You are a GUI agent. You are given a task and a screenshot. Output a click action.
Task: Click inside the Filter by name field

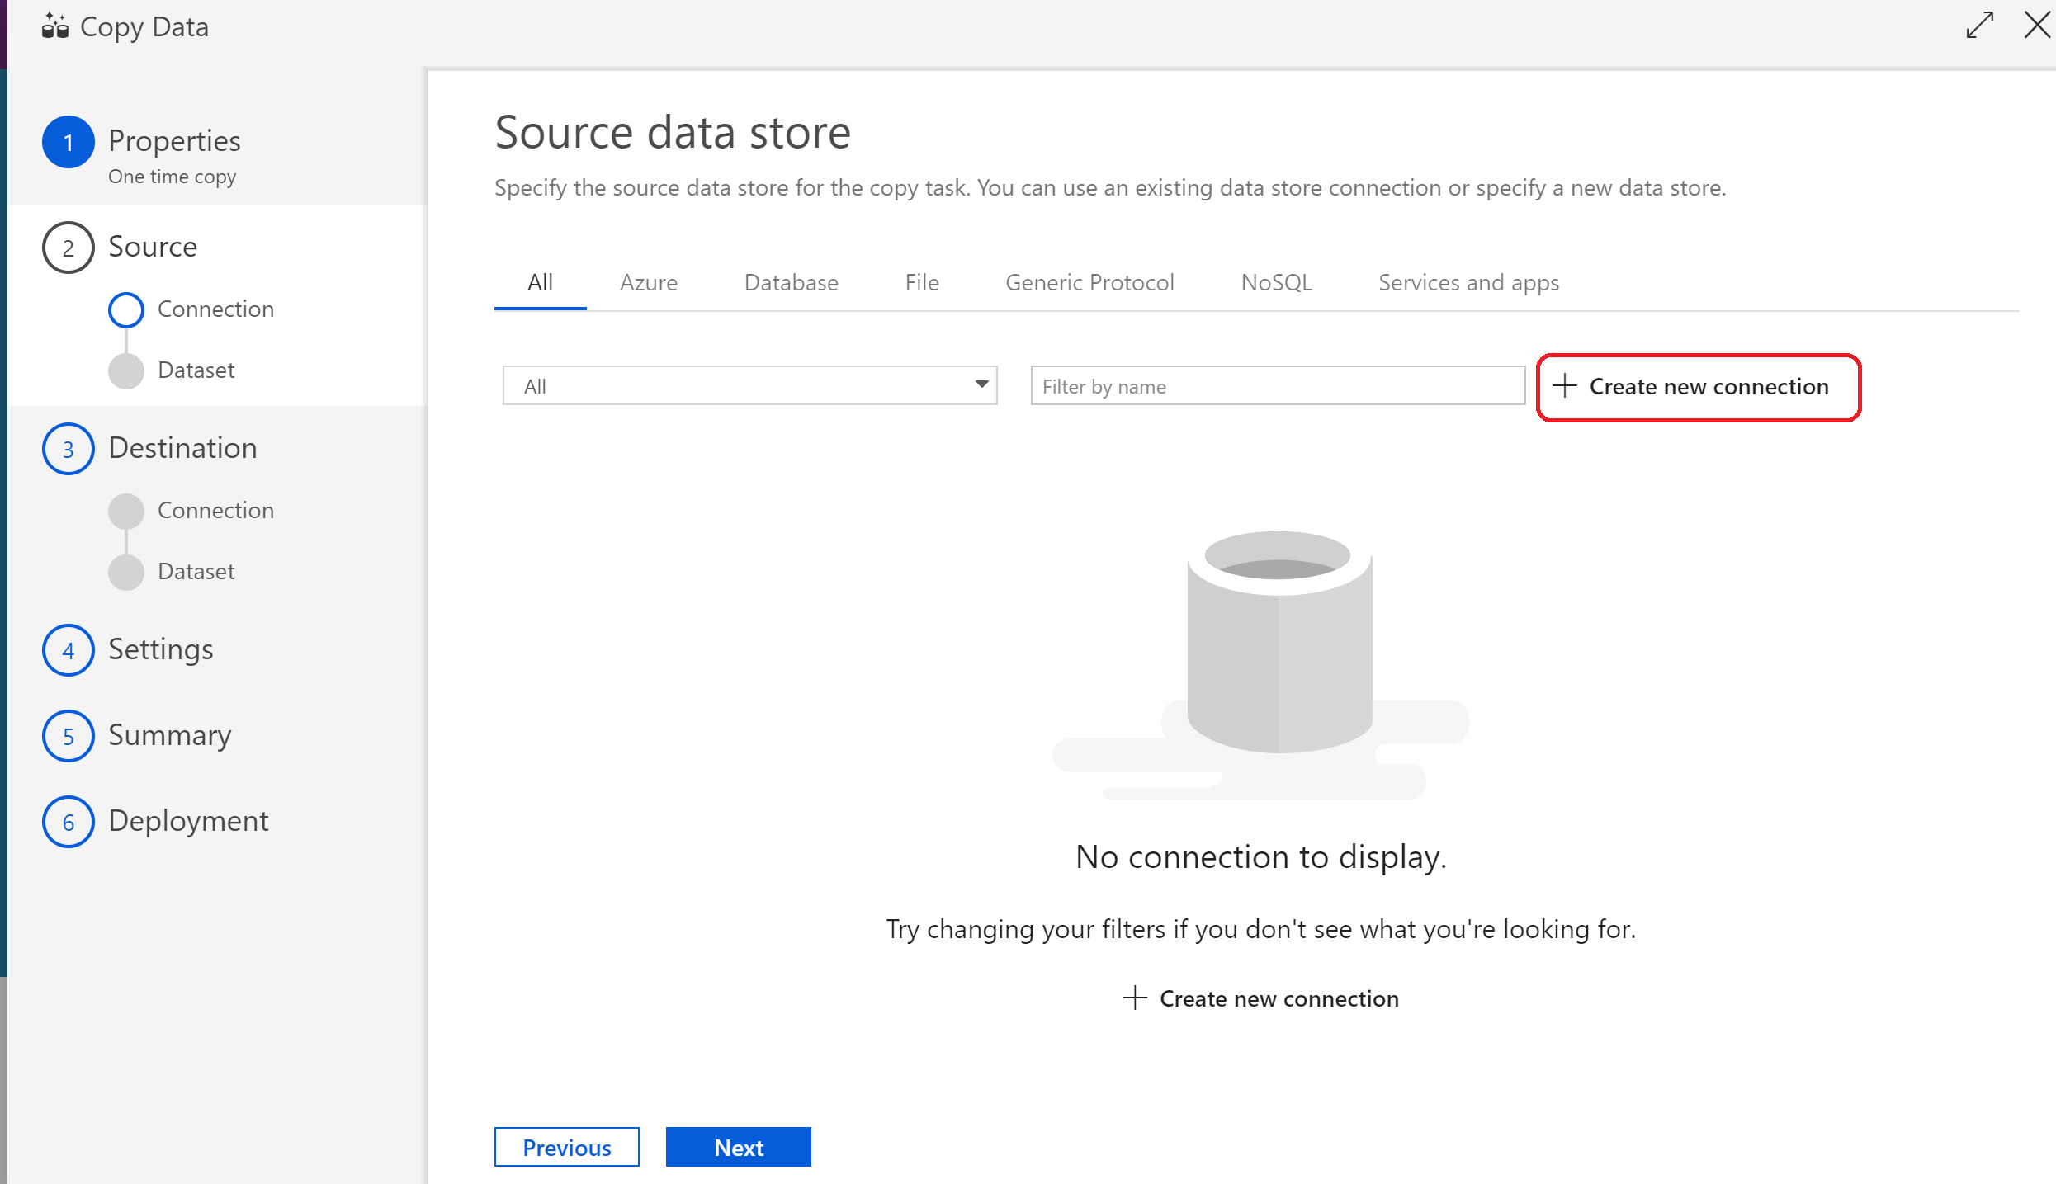tap(1278, 385)
